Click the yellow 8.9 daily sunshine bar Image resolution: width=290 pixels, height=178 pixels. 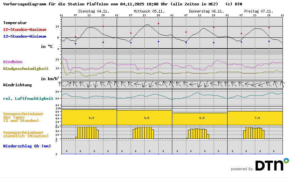(89, 117)
